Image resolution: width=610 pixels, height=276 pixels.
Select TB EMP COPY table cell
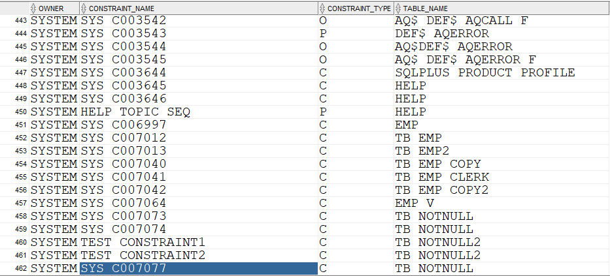[502, 164]
